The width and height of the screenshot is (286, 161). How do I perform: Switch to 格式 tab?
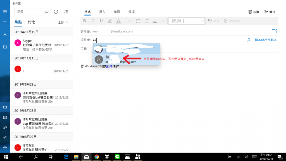point(87,12)
